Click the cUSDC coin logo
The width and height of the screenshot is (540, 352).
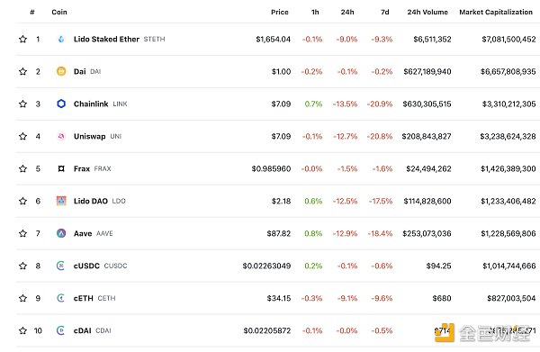point(60,266)
